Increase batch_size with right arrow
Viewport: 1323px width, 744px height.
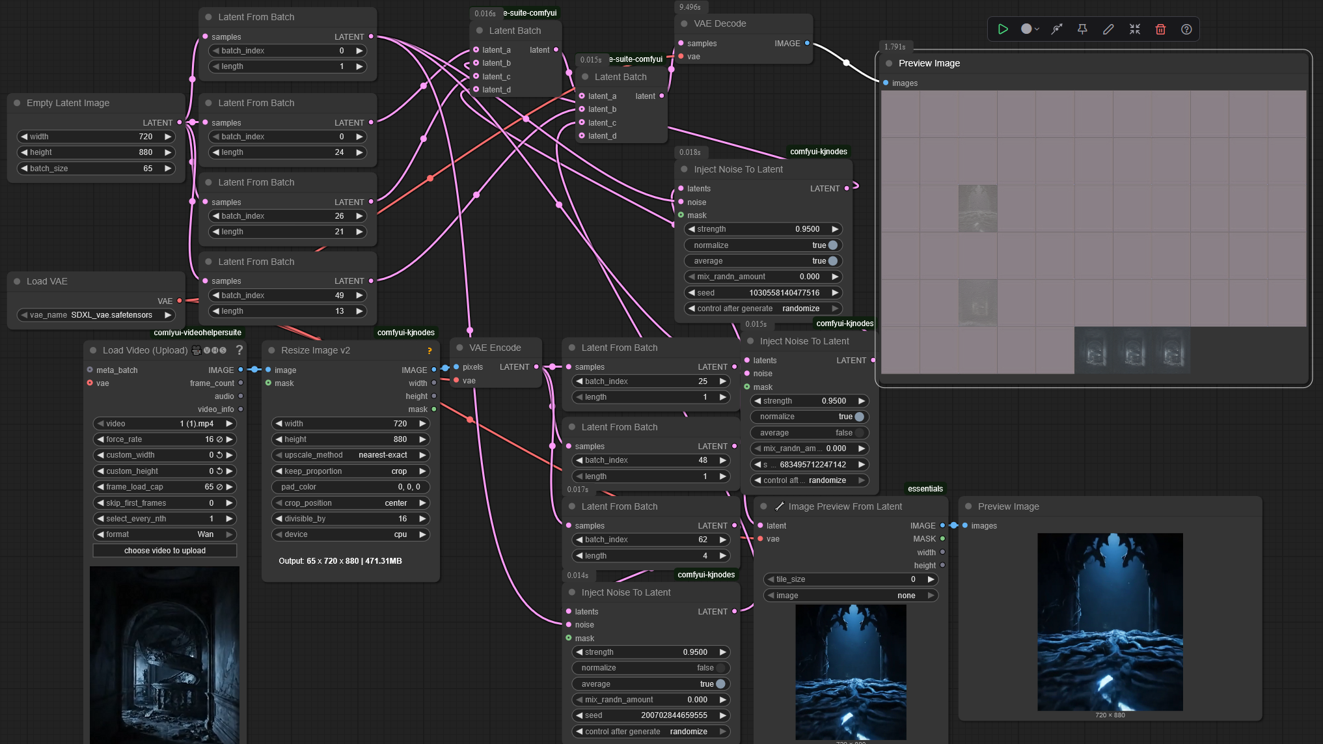click(168, 169)
